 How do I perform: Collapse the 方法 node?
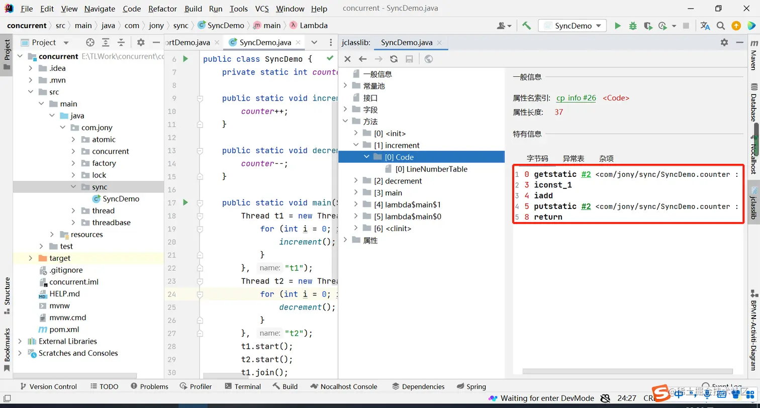(x=345, y=122)
